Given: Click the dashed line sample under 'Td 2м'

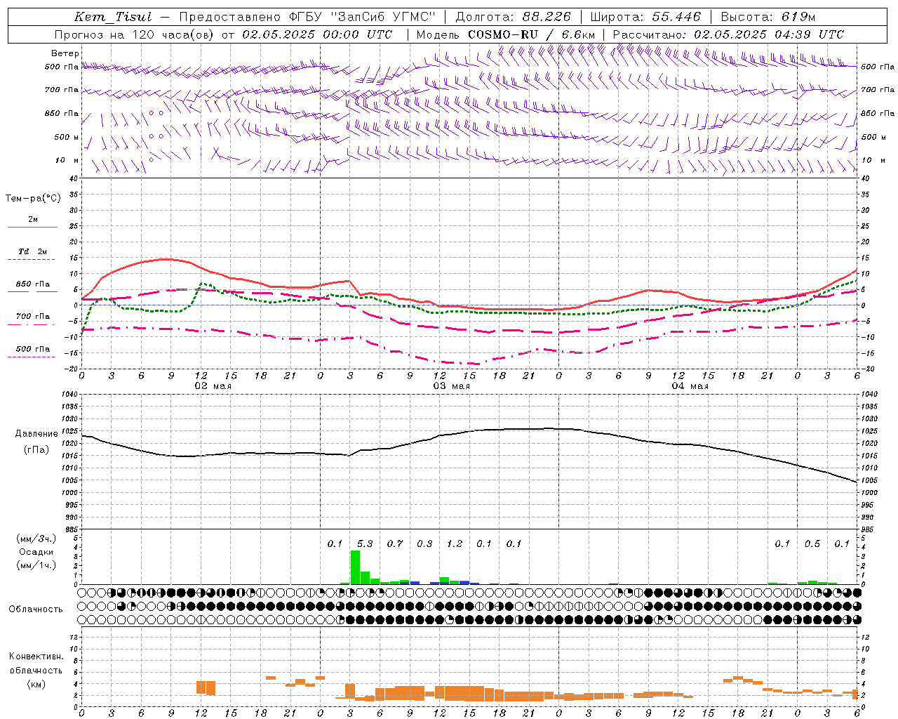Looking at the screenshot, I should [x=33, y=260].
